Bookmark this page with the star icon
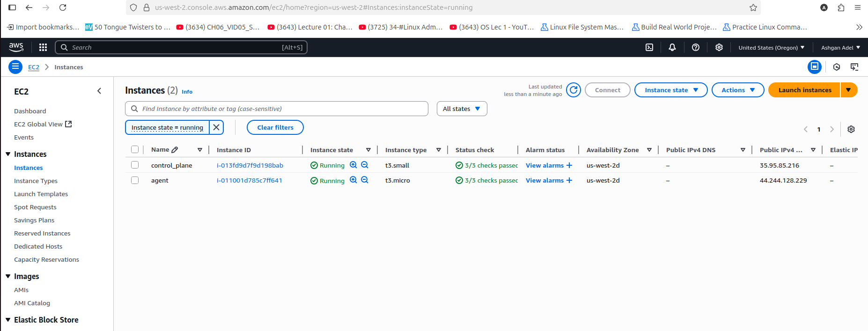Screen dimensions: 868x331 753,7
